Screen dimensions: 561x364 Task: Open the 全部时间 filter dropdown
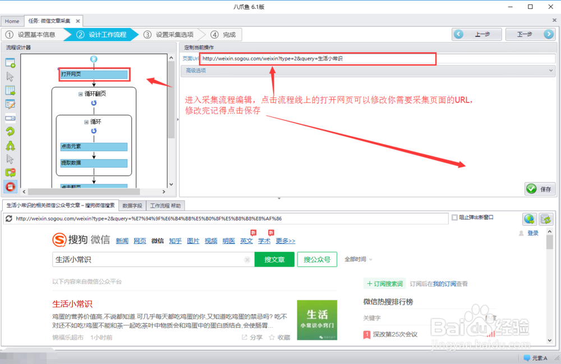pyautogui.click(x=358, y=259)
